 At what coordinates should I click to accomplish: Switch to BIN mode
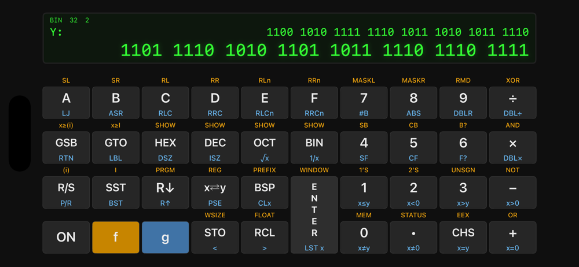[314, 147]
